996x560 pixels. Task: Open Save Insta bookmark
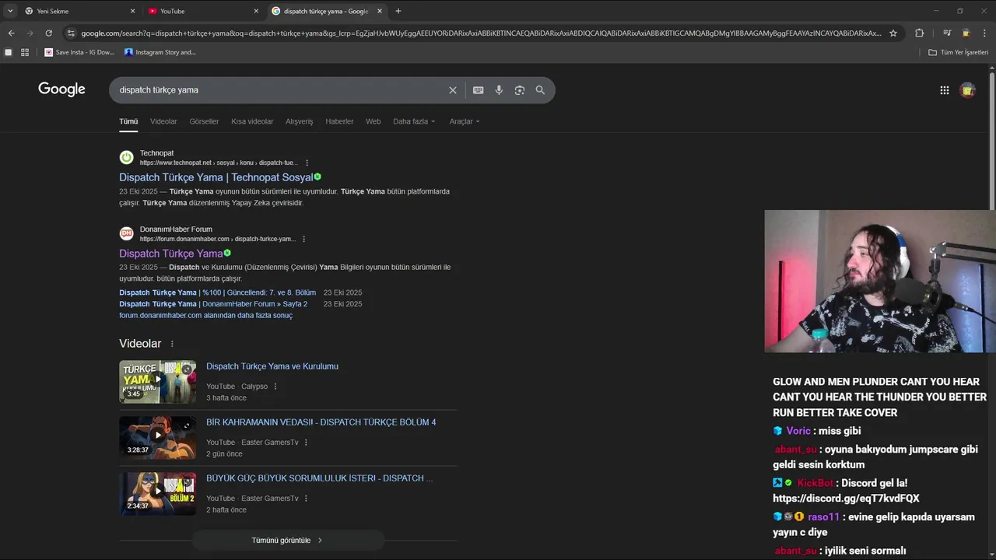[x=79, y=52]
